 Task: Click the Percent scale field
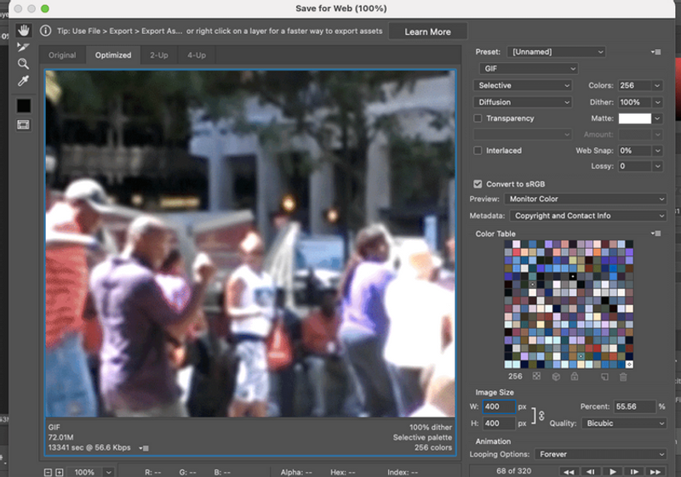click(634, 406)
